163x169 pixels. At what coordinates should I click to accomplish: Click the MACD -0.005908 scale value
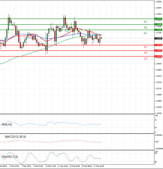(x=159, y=149)
